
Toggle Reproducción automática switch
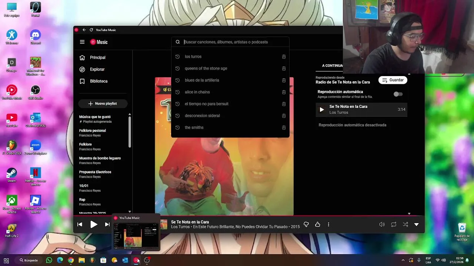click(x=398, y=94)
